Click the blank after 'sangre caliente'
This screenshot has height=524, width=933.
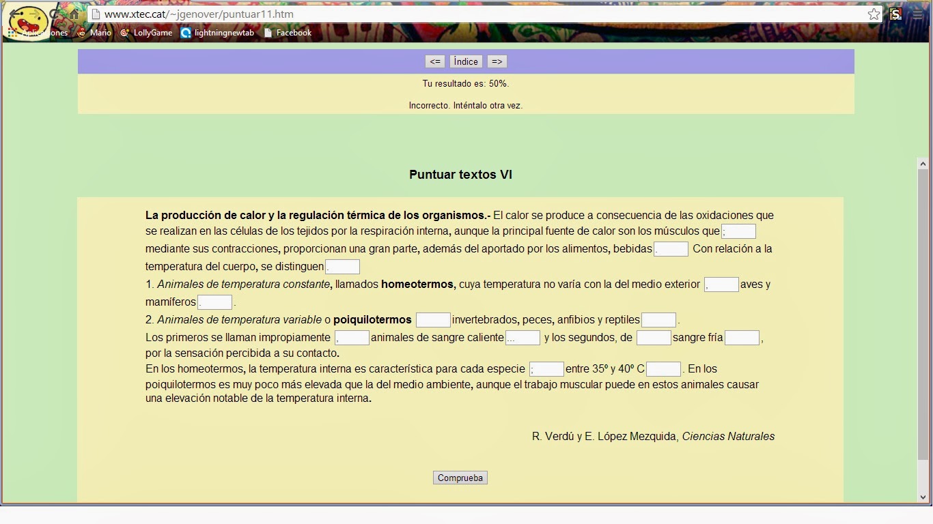coord(523,338)
